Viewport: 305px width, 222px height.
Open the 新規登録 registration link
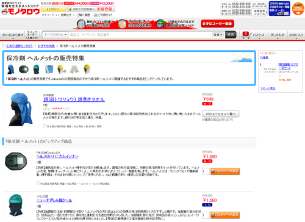104,9
